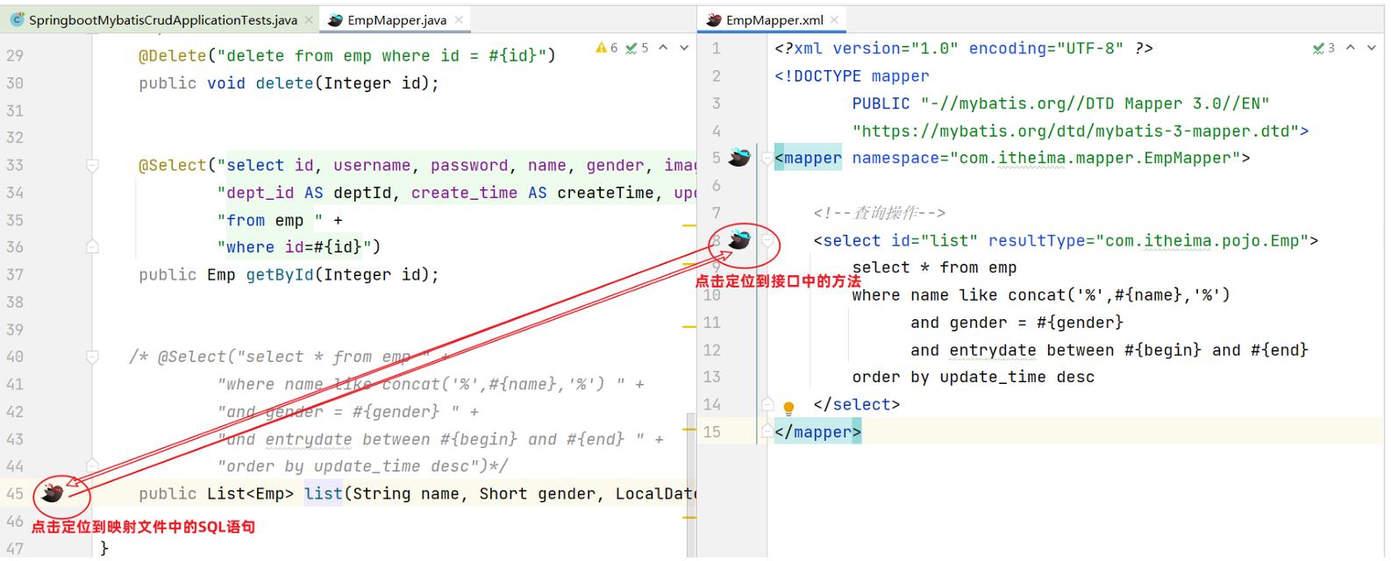Open the green typo indicator showing 5
Image resolution: width=1391 pixels, height=561 pixels.
[x=637, y=48]
